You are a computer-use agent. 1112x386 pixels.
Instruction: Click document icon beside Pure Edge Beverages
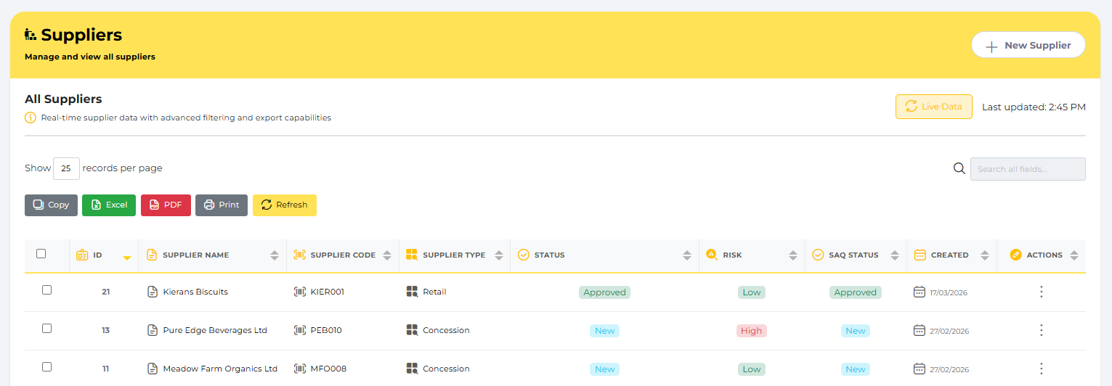(x=153, y=330)
